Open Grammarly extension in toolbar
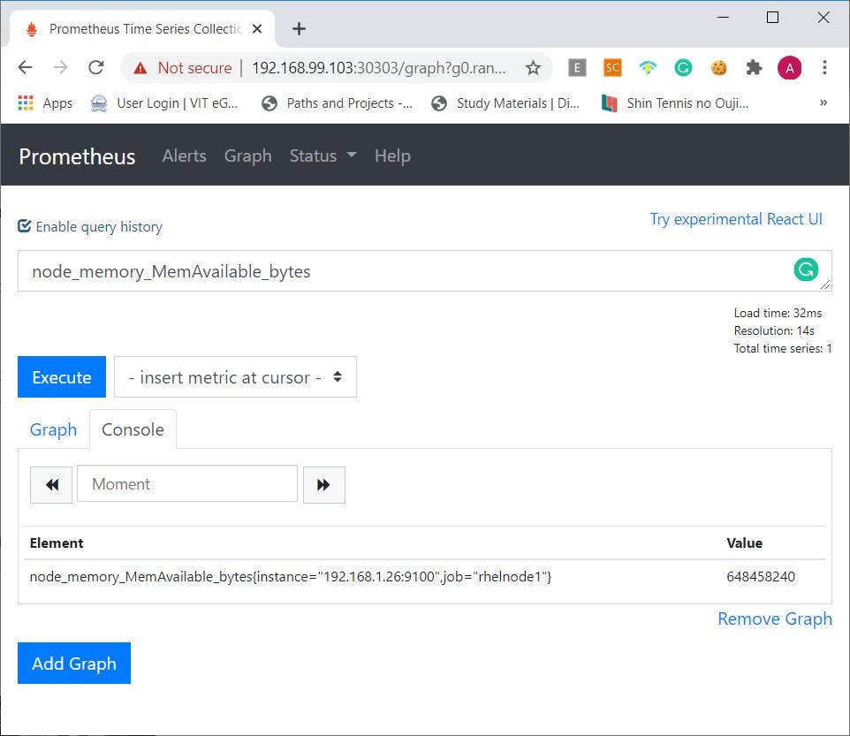Screen dimensions: 850x736 pos(683,68)
